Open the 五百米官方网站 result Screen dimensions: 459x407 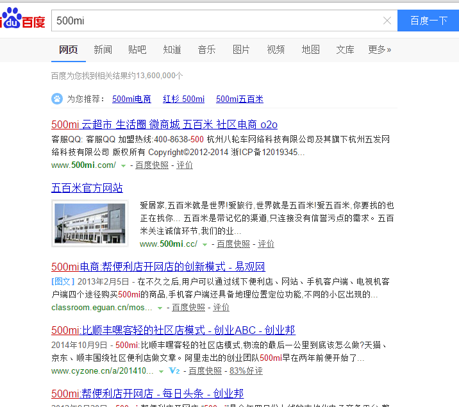[x=87, y=188]
